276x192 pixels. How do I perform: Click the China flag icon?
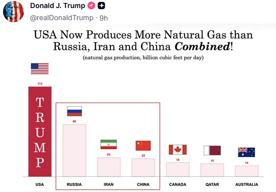pyautogui.click(x=143, y=146)
